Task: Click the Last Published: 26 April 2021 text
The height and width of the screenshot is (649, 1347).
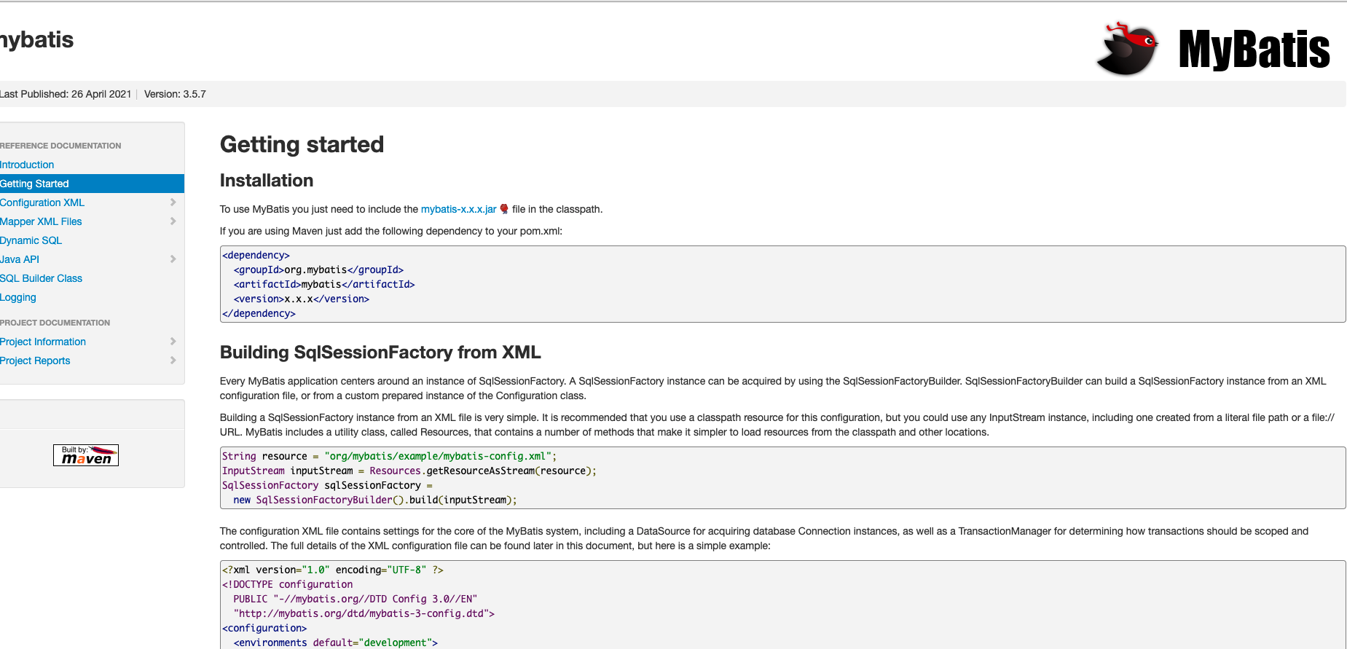Action: tap(66, 94)
